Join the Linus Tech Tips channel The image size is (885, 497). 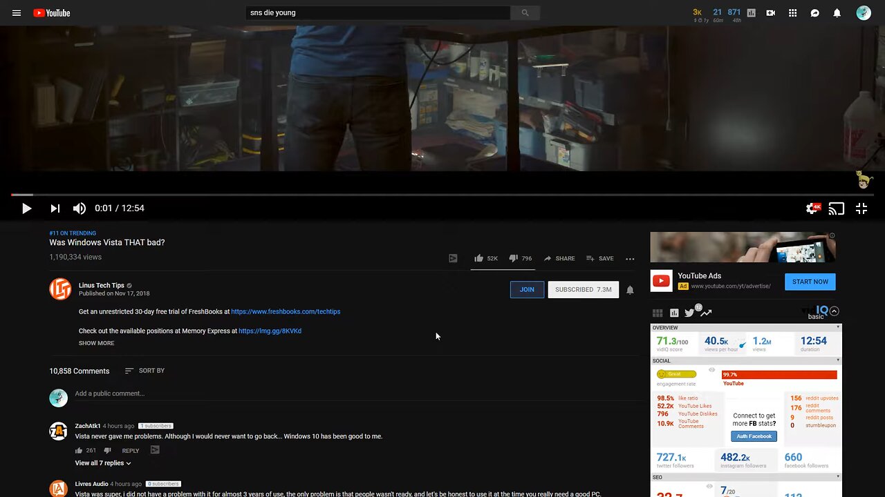(527, 290)
